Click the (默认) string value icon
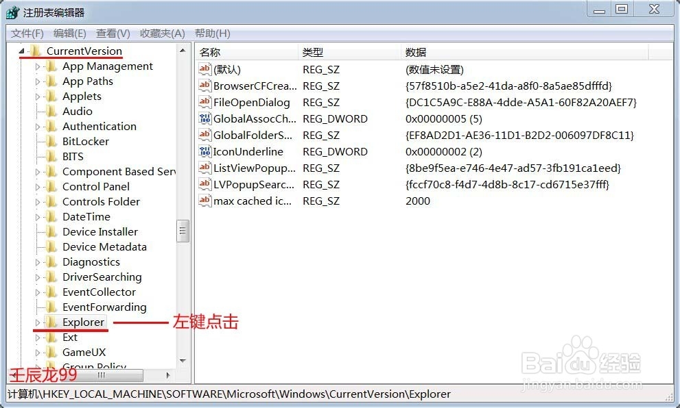This screenshot has height=408, width=680. click(x=204, y=69)
